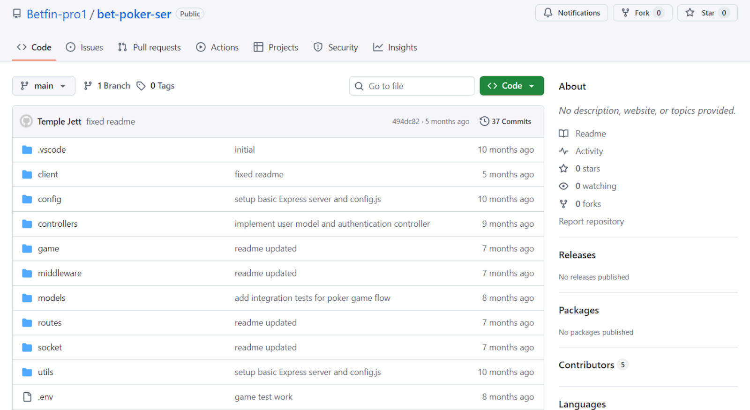The image size is (750, 410).
Task: Open the utils folder
Action: [x=45, y=372]
